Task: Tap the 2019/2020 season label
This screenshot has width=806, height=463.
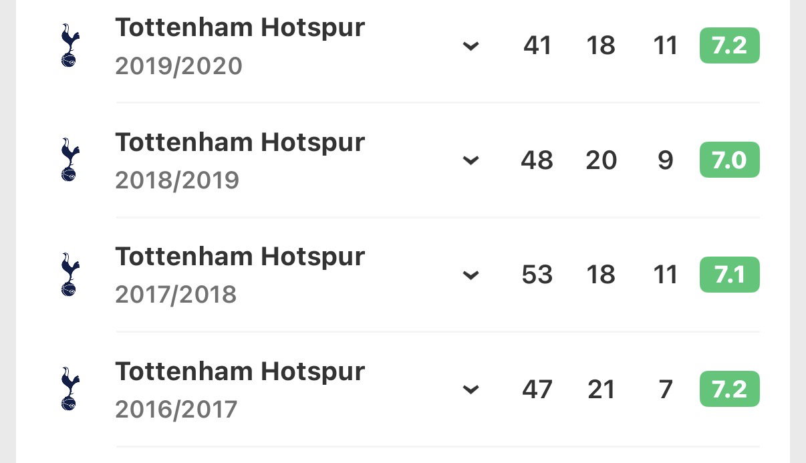Action: tap(178, 66)
